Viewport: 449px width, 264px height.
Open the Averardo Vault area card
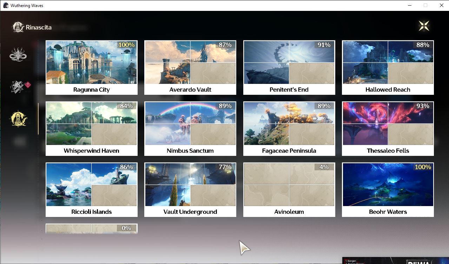coord(190,68)
